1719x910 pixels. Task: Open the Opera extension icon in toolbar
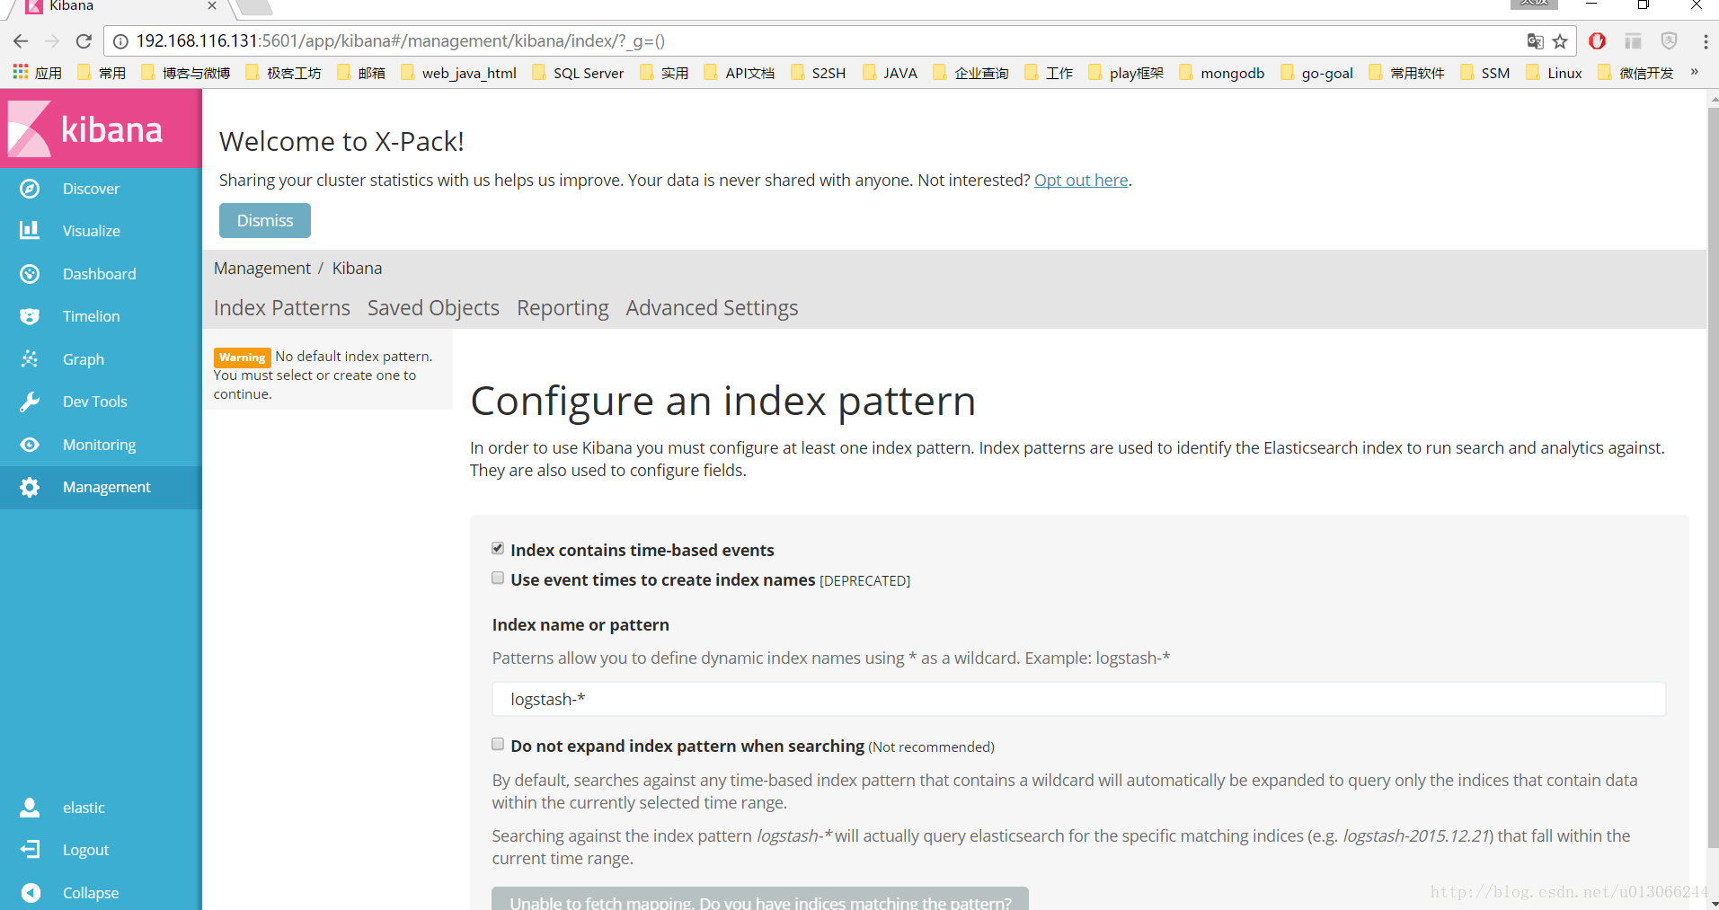point(1597,41)
